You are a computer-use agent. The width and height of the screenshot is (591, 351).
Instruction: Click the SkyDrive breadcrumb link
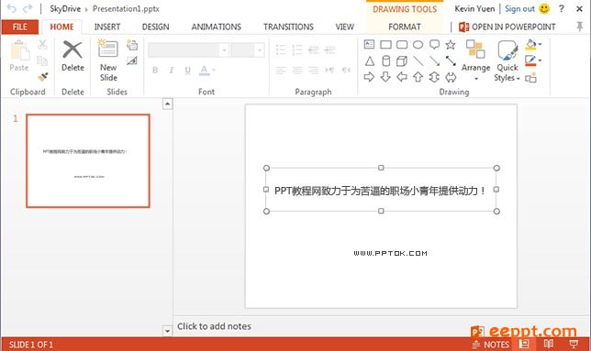(x=65, y=8)
